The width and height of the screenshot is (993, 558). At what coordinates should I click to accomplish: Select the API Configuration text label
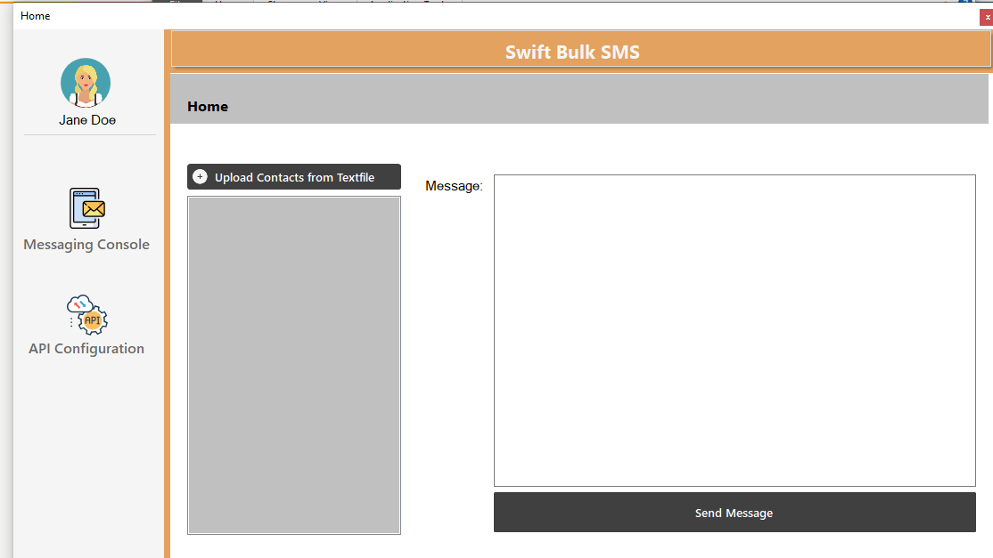[x=86, y=348]
